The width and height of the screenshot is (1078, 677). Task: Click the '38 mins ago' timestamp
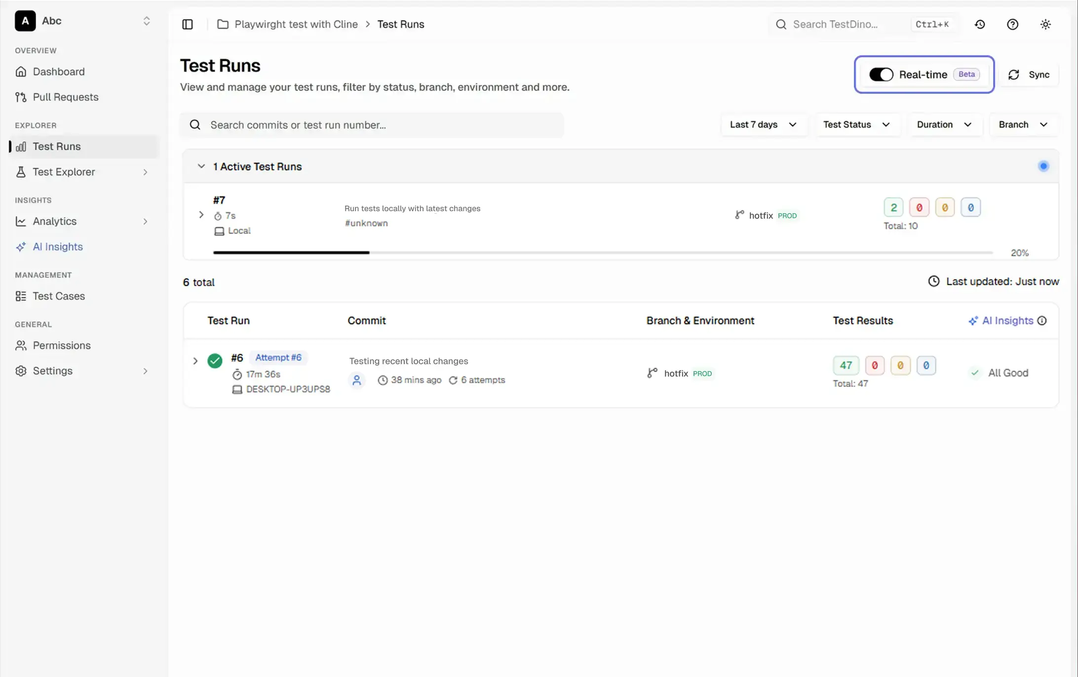click(416, 380)
